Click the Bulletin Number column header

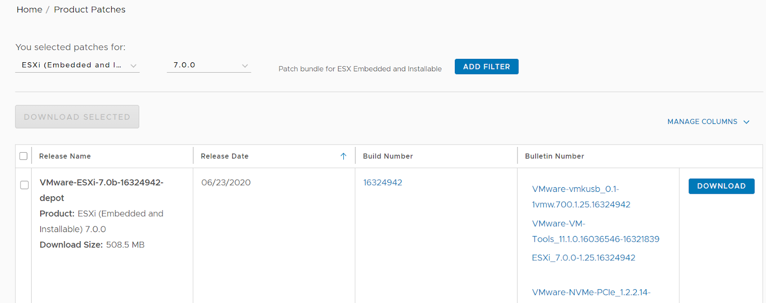click(554, 156)
